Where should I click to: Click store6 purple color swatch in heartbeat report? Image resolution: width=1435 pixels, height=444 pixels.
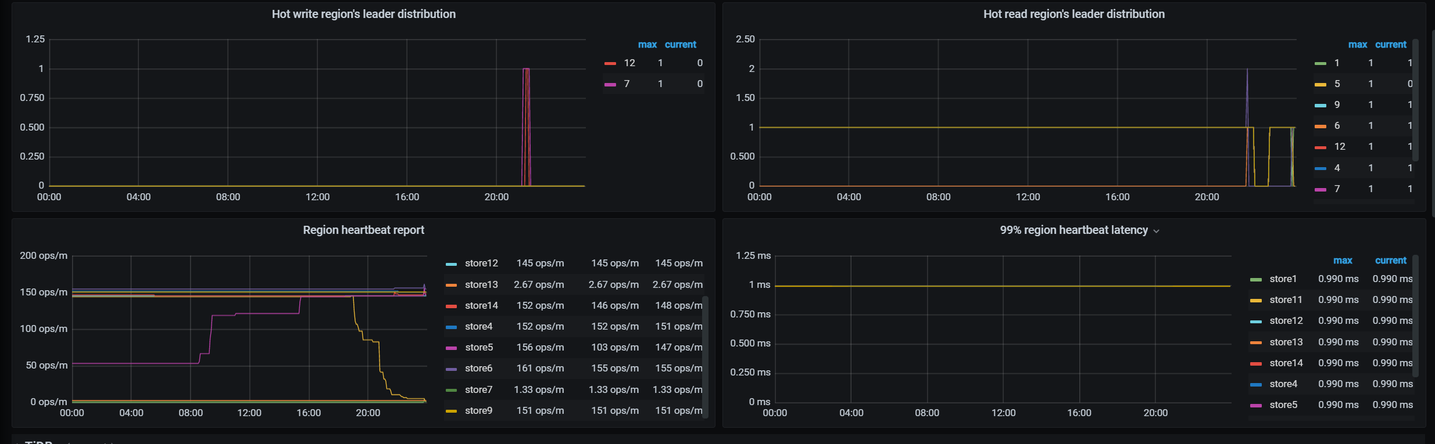pyautogui.click(x=451, y=369)
